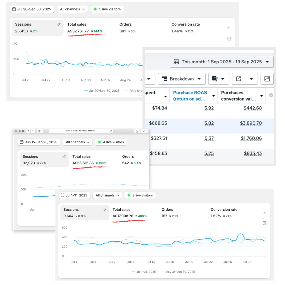Collapse the top metrics card chevron

pyautogui.click(x=229, y=28)
